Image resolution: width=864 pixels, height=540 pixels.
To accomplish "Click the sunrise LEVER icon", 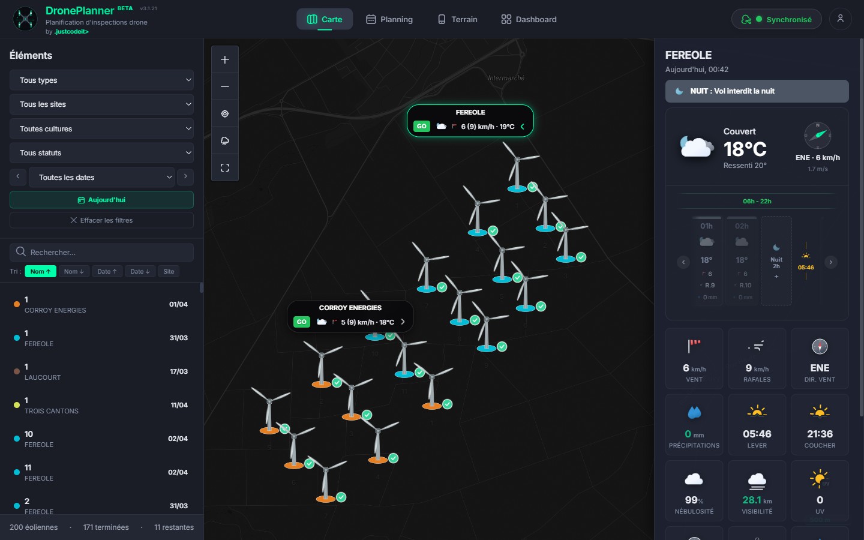I will click(x=757, y=412).
